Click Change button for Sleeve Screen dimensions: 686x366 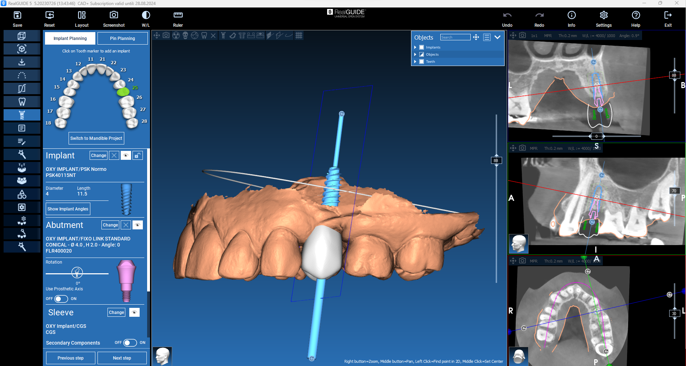coord(116,312)
